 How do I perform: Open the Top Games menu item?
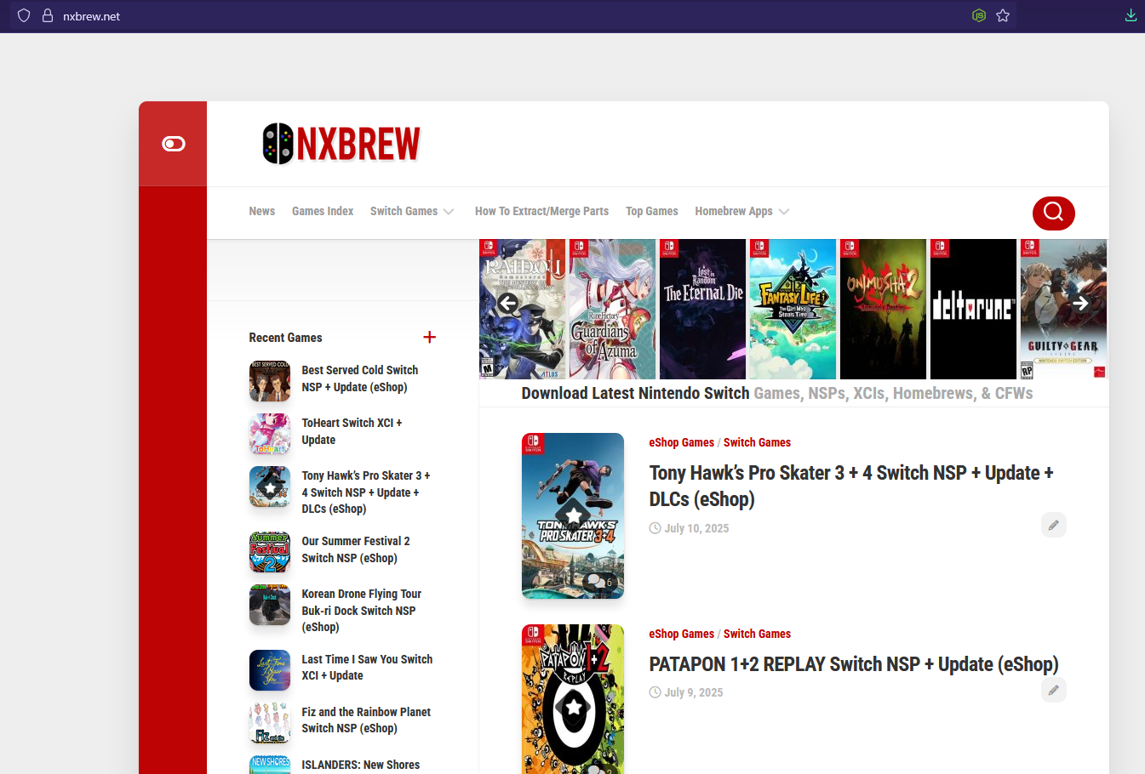coord(652,211)
